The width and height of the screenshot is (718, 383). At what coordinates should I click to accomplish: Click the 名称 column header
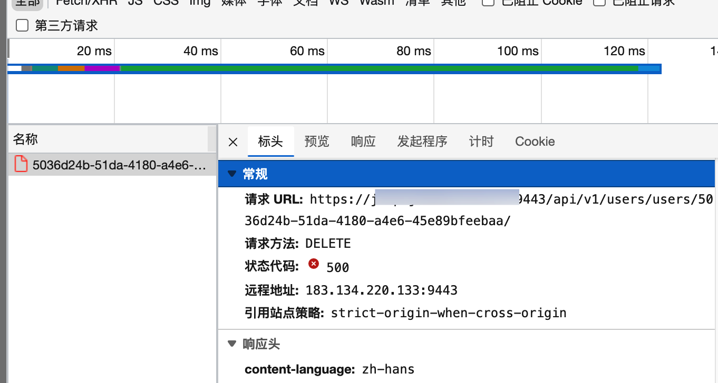[x=25, y=139]
